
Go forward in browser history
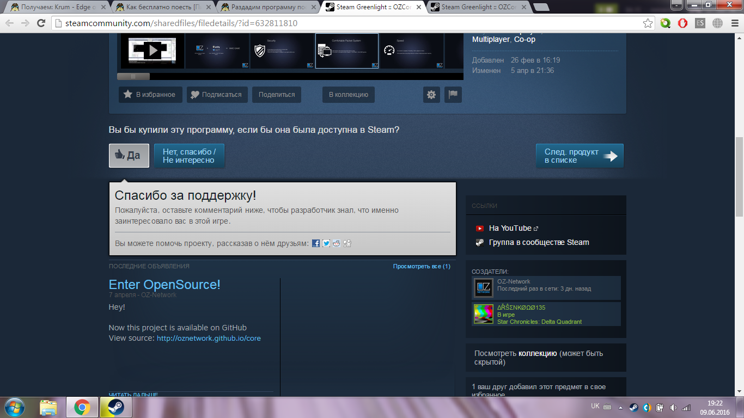(25, 23)
